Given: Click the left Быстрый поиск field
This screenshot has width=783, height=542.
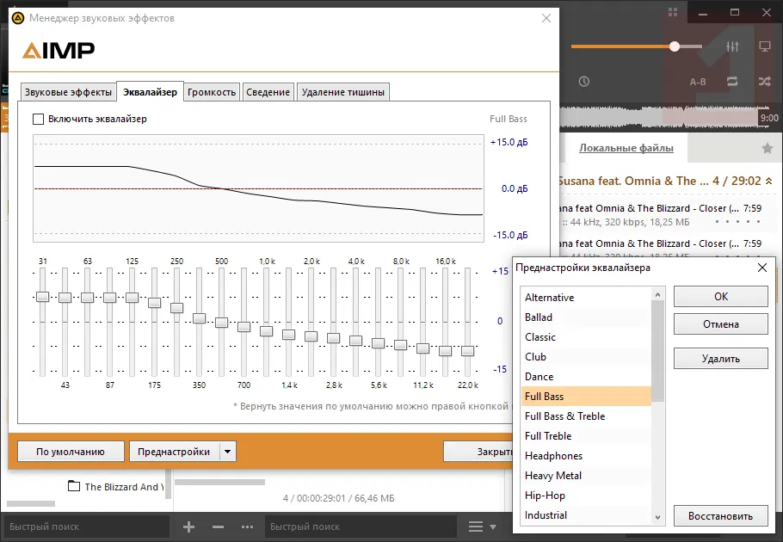Looking at the screenshot, I should click(x=85, y=527).
